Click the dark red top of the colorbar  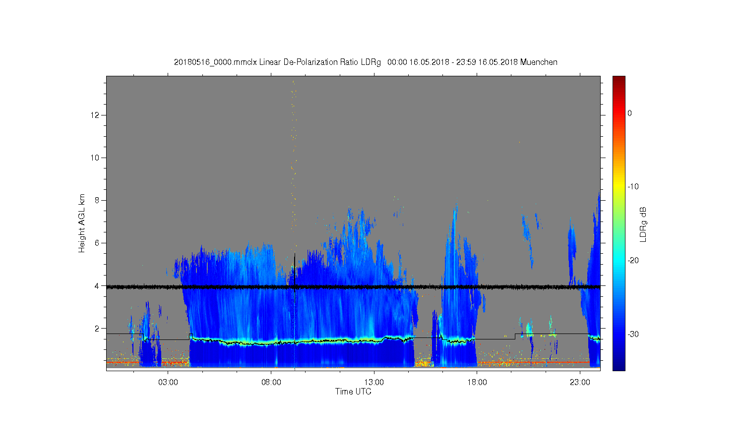[619, 80]
